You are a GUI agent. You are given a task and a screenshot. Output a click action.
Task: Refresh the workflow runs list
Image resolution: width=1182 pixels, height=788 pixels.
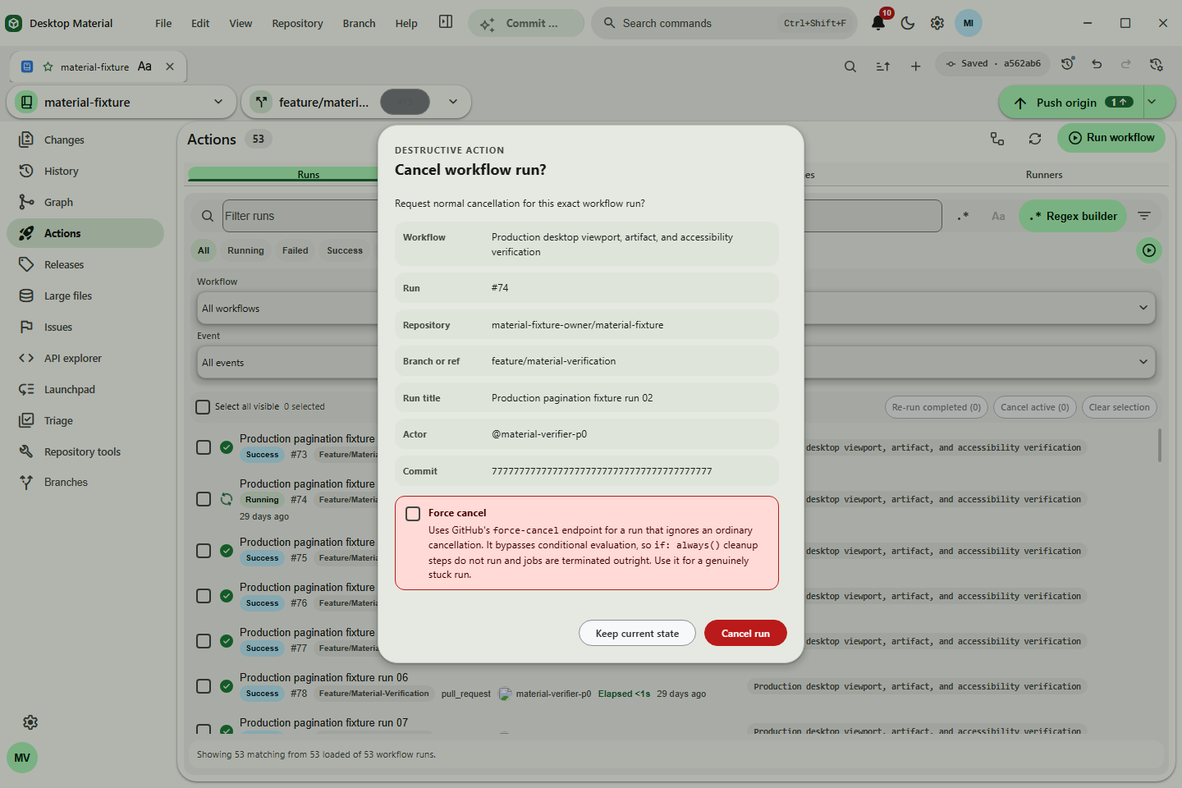(x=1035, y=139)
